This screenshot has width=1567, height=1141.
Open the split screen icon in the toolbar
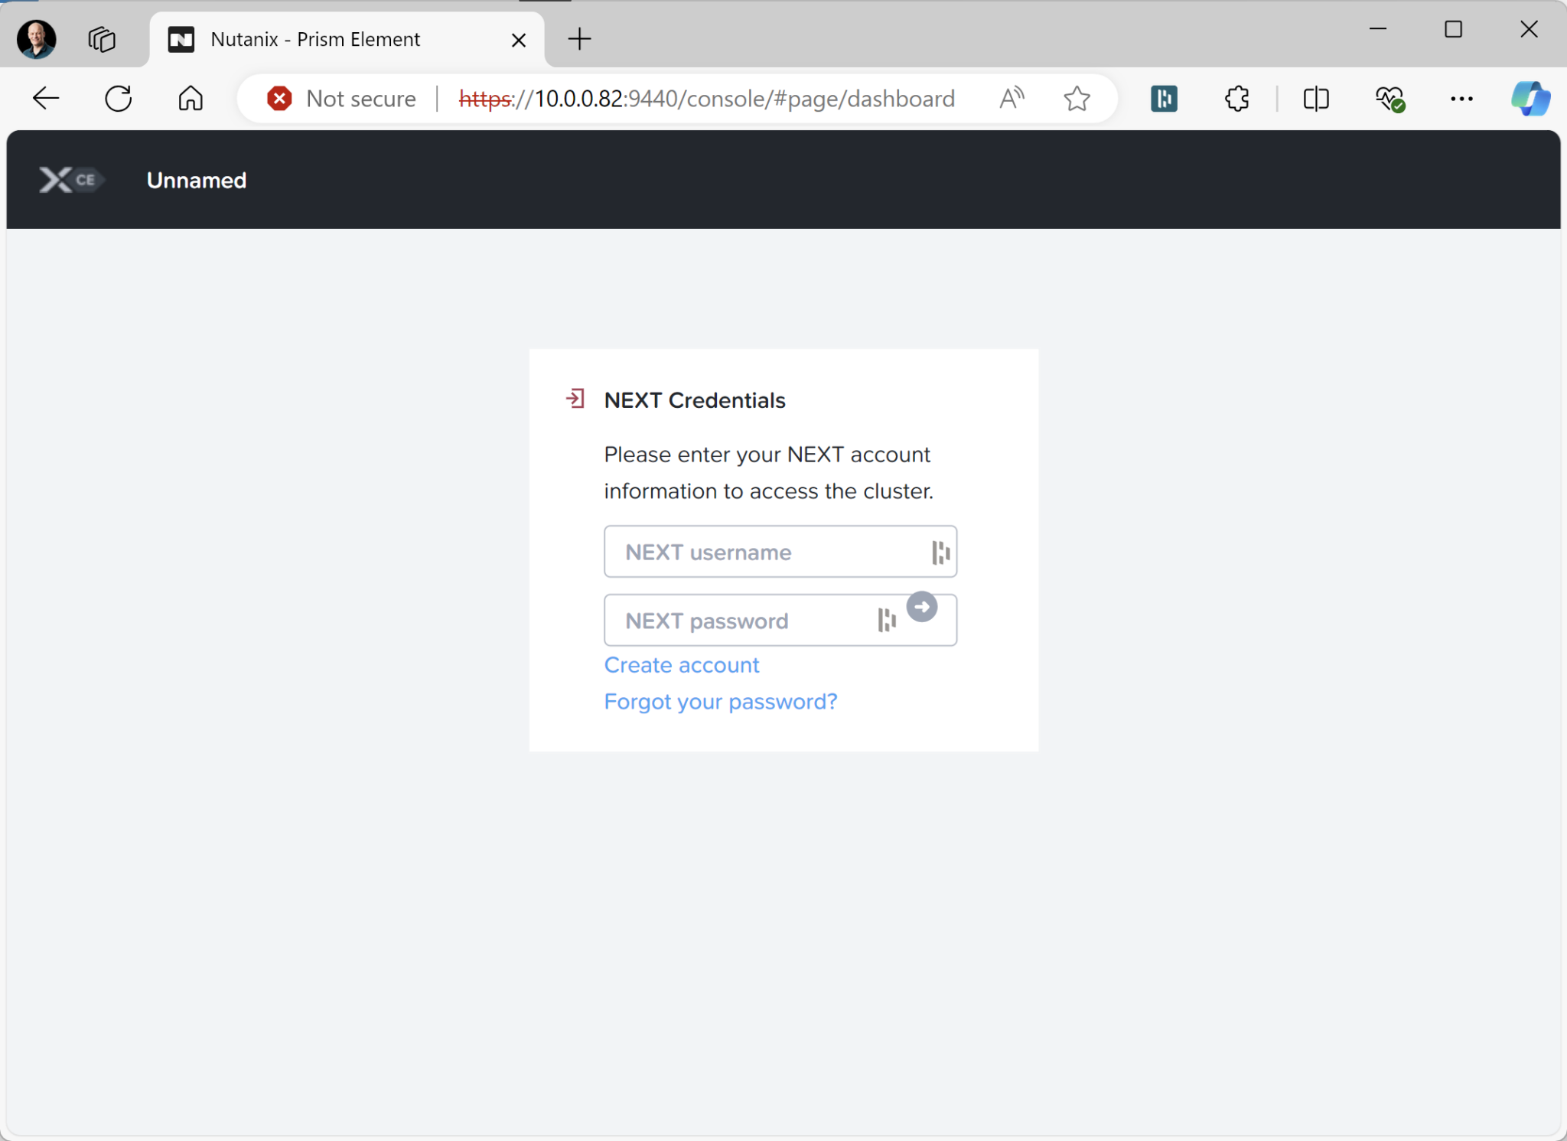pos(1316,98)
